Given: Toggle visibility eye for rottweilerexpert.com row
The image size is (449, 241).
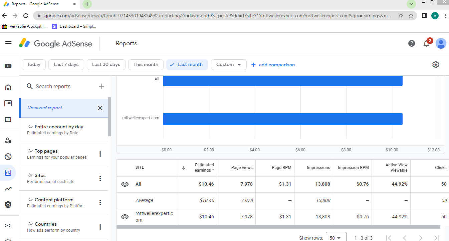Looking at the screenshot, I should coord(125,217).
